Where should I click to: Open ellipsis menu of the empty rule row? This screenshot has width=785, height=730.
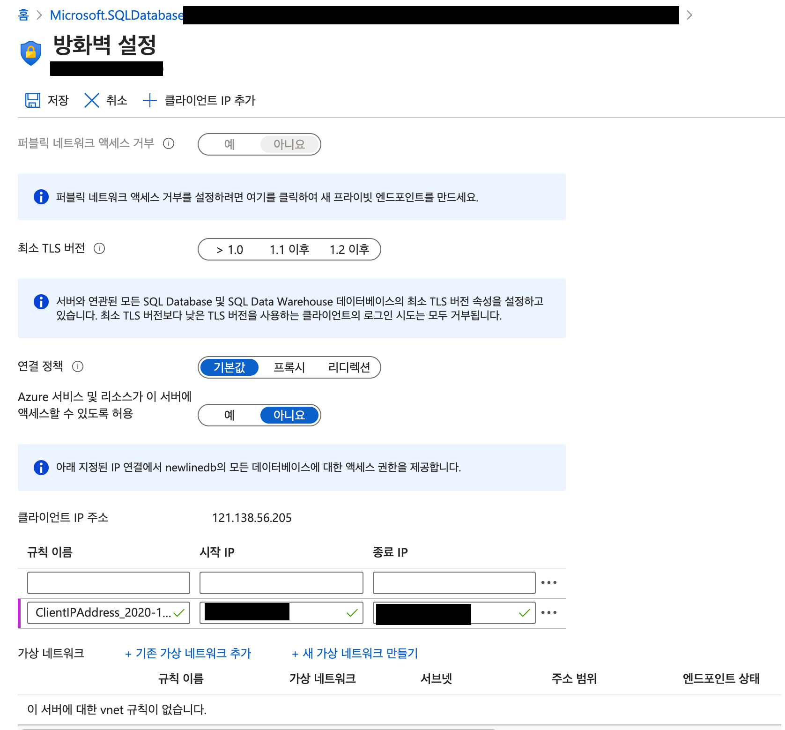[x=549, y=583]
